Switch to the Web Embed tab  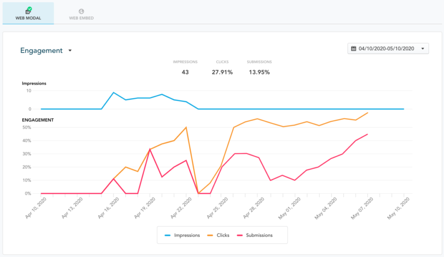(82, 18)
